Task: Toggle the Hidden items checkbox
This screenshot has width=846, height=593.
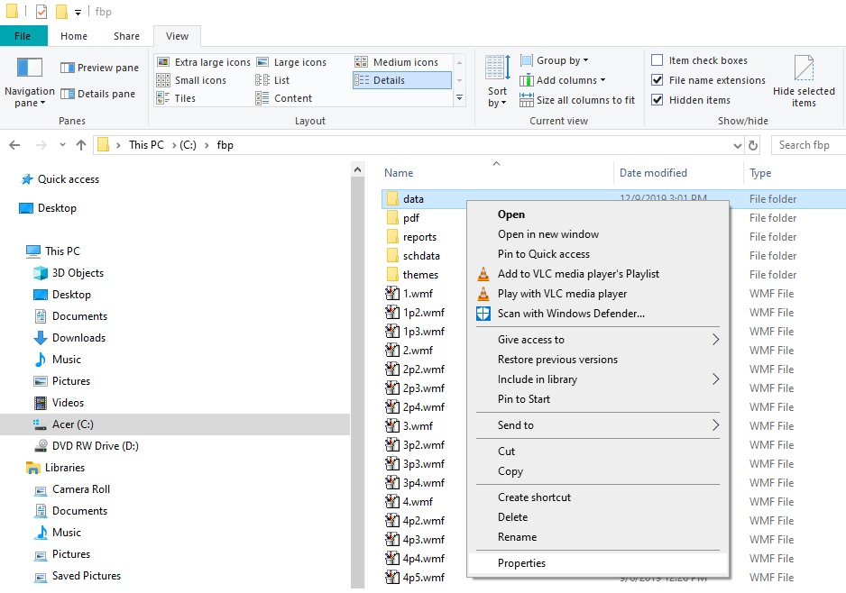Action: click(657, 100)
